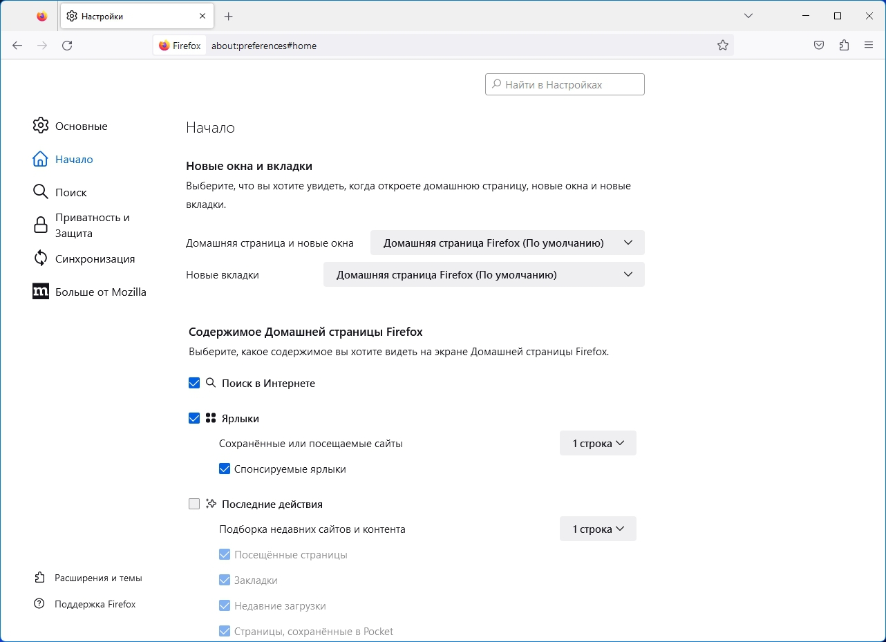Minimize the Firefox window
Image resolution: width=886 pixels, height=642 pixels.
[806, 16]
